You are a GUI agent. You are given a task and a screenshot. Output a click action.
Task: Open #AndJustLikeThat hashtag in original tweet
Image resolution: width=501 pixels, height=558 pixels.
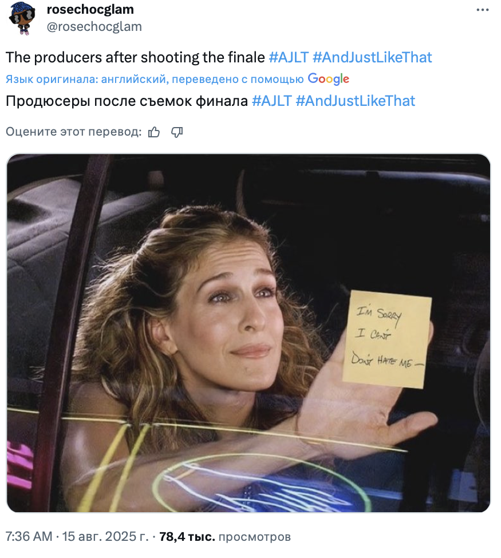click(x=372, y=57)
